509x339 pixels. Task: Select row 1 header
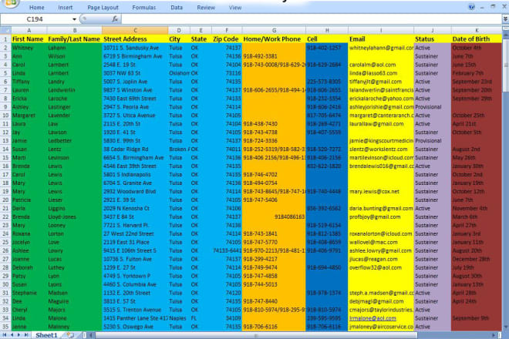click(x=5, y=39)
